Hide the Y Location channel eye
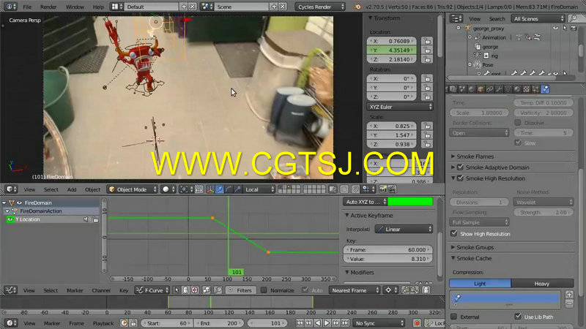 (x=10, y=219)
